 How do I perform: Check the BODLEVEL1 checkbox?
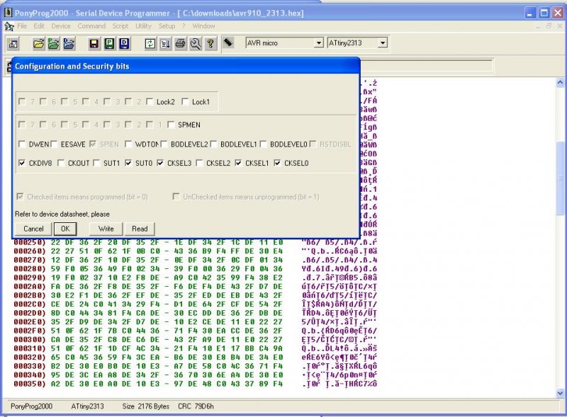point(214,144)
